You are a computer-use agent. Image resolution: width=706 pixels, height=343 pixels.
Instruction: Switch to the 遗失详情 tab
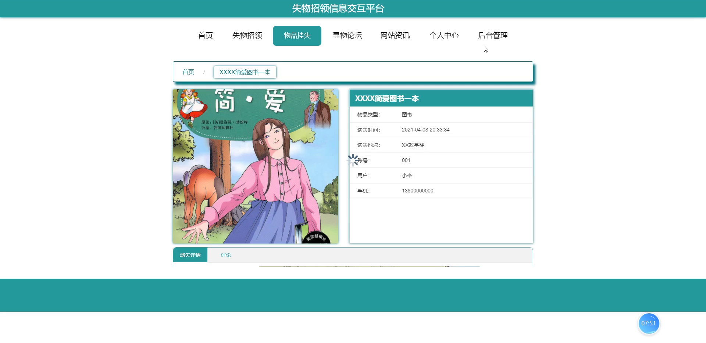pos(190,255)
